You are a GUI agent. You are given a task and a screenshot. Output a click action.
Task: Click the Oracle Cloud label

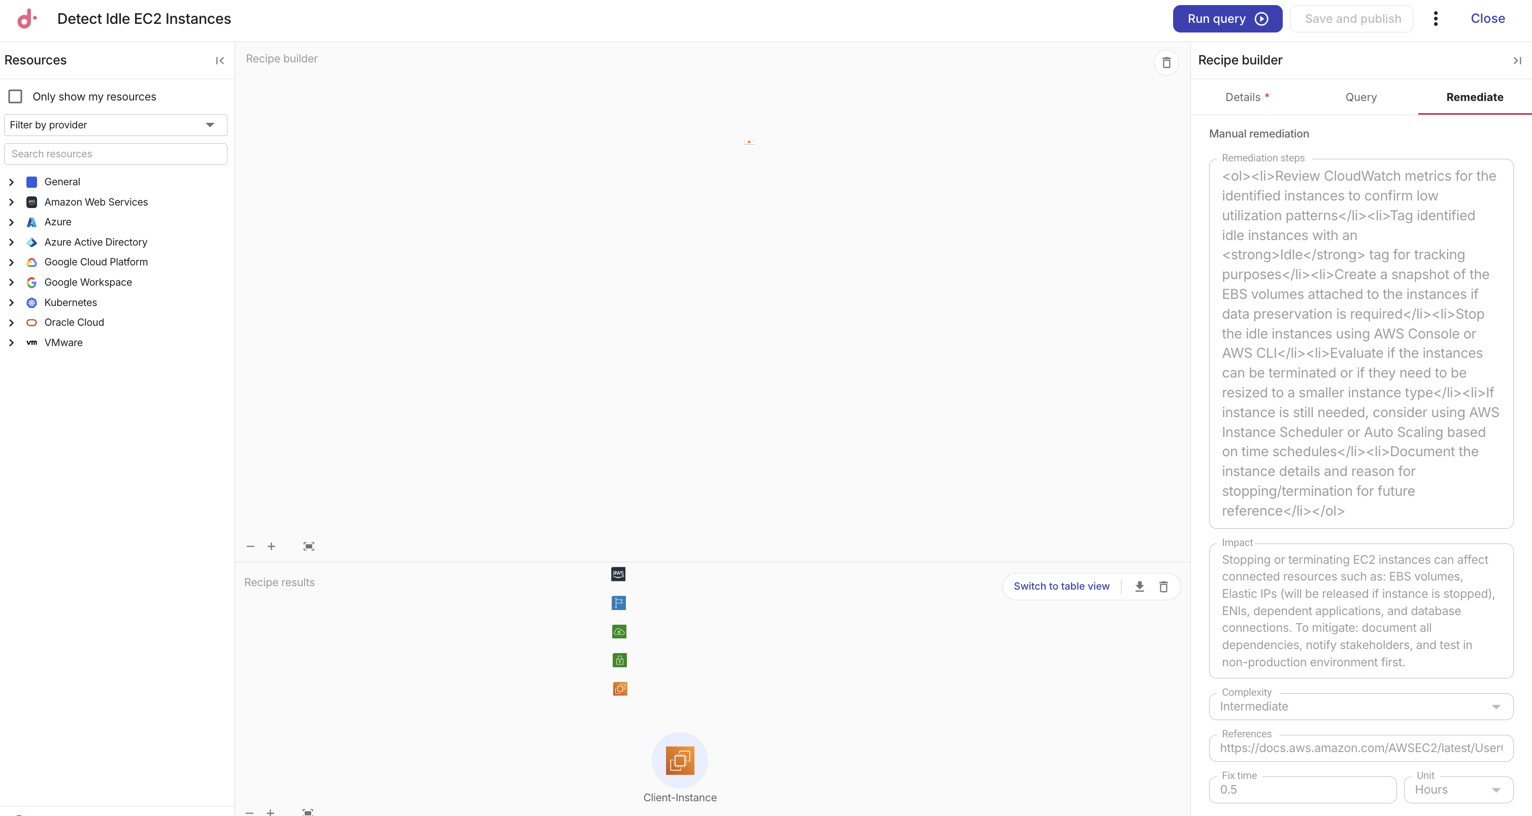(74, 322)
